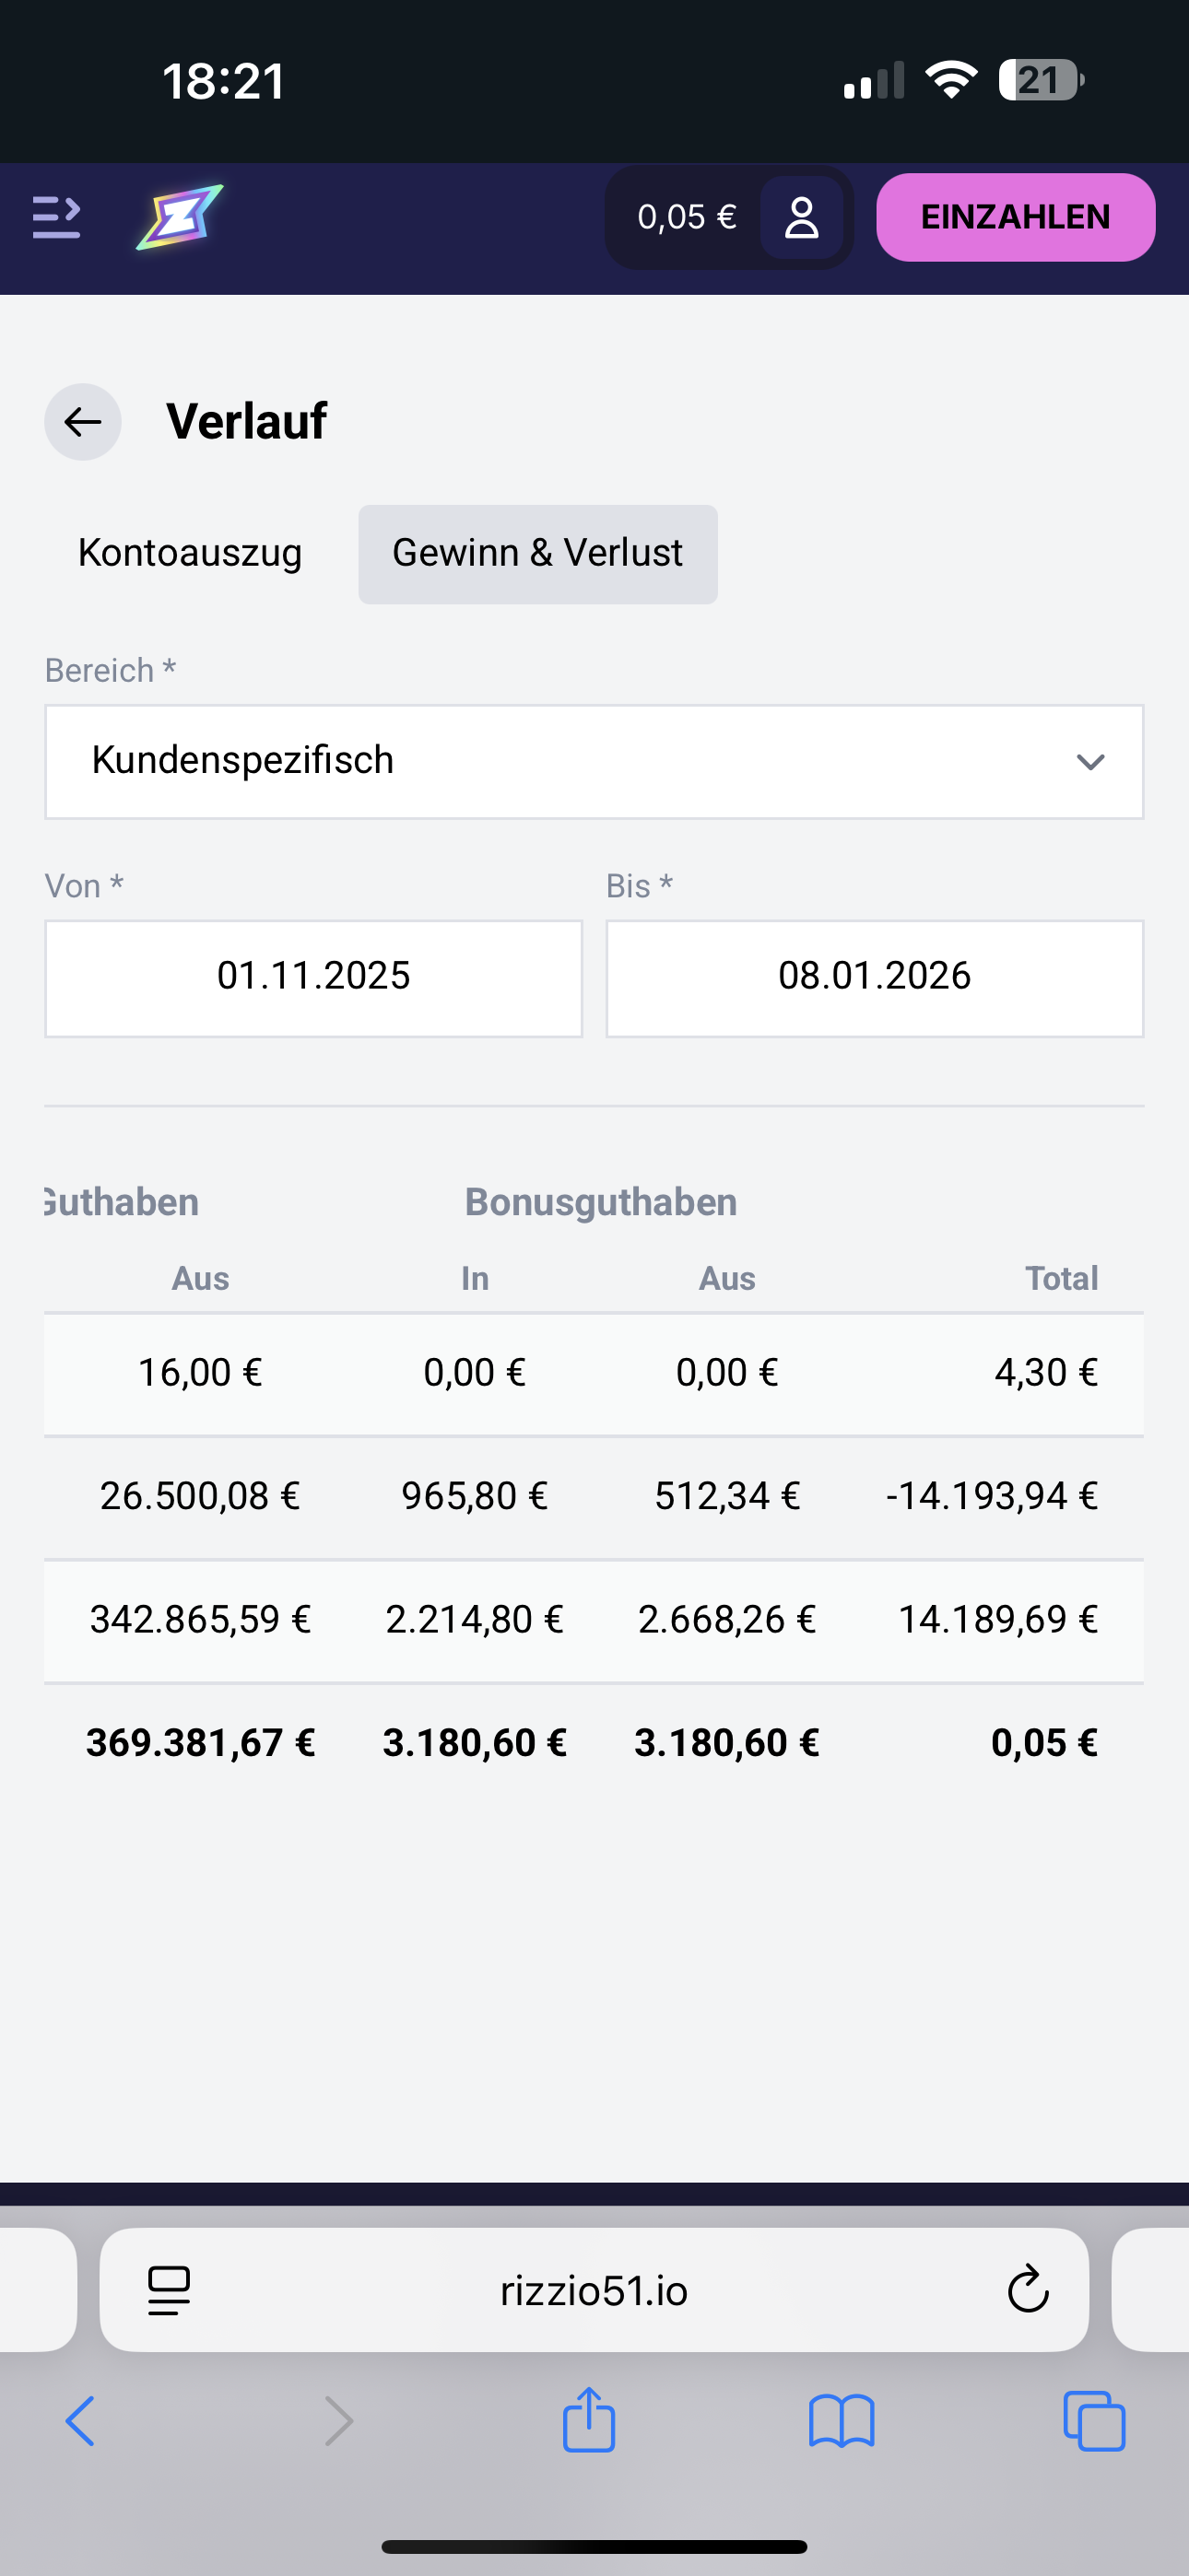Viewport: 1189px width, 2576px height.
Task: Open the user profile icon
Action: [801, 217]
